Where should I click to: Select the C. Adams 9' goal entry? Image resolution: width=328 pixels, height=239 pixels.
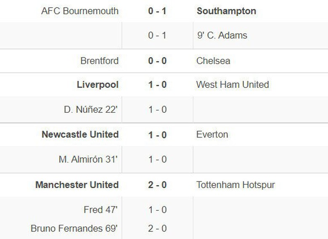[222, 35]
